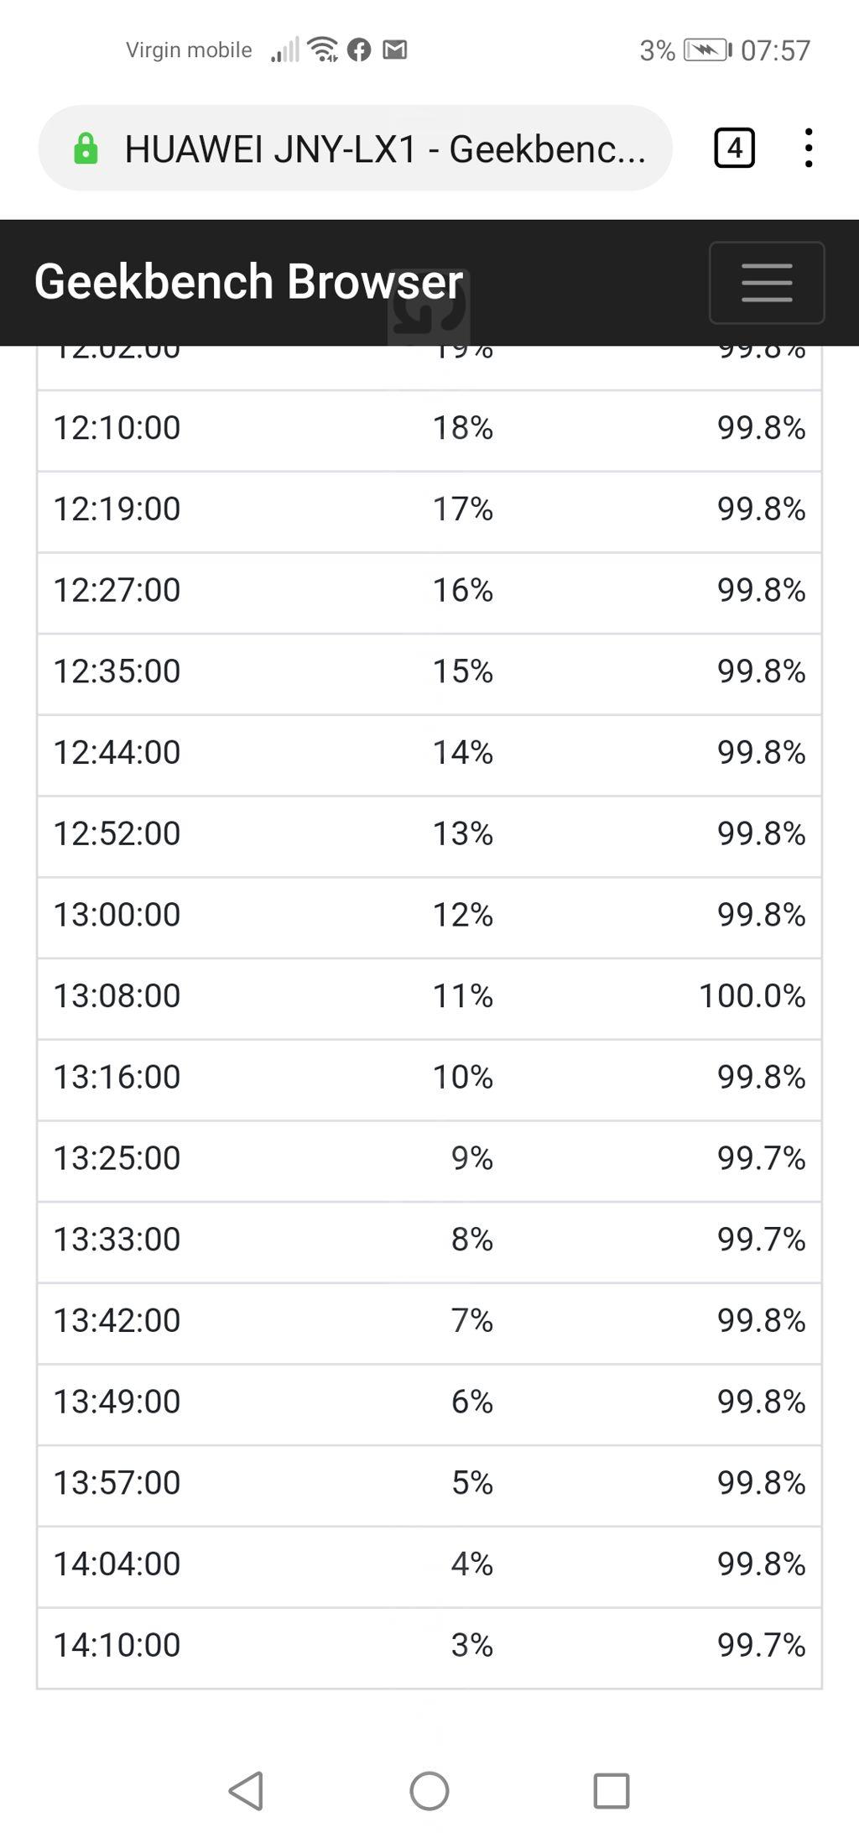Image resolution: width=859 pixels, height=1838 pixels.
Task: Tap the 99.7% score in 13:25:00 row
Action: 760,1158
